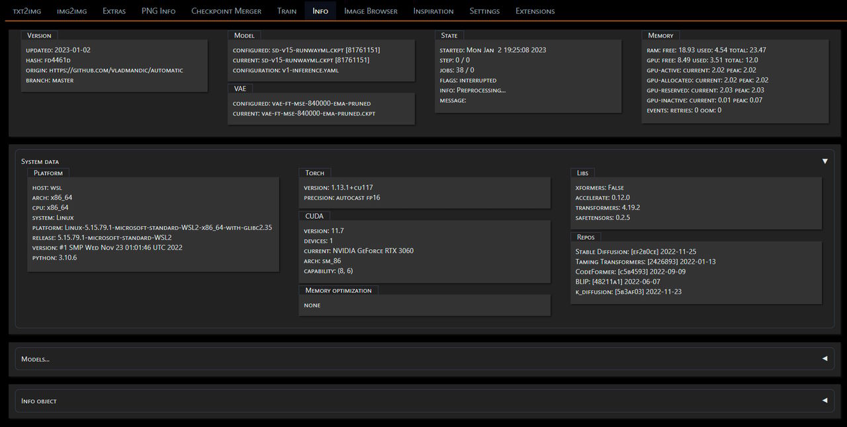
Task: Select the PNG Info tab
Action: [x=158, y=11]
